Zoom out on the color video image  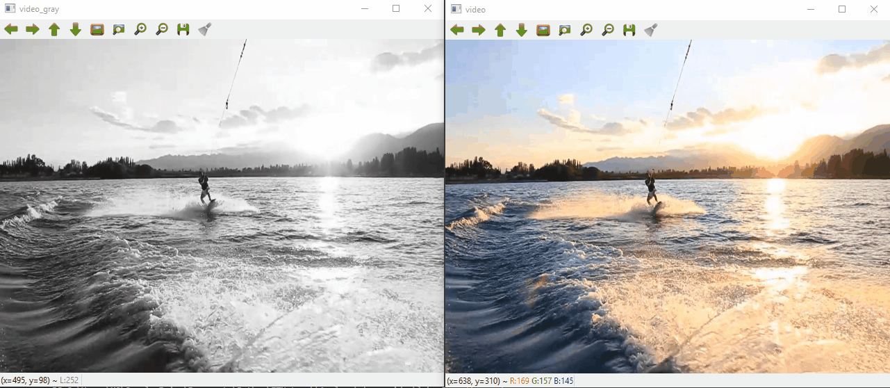pyautogui.click(x=608, y=29)
